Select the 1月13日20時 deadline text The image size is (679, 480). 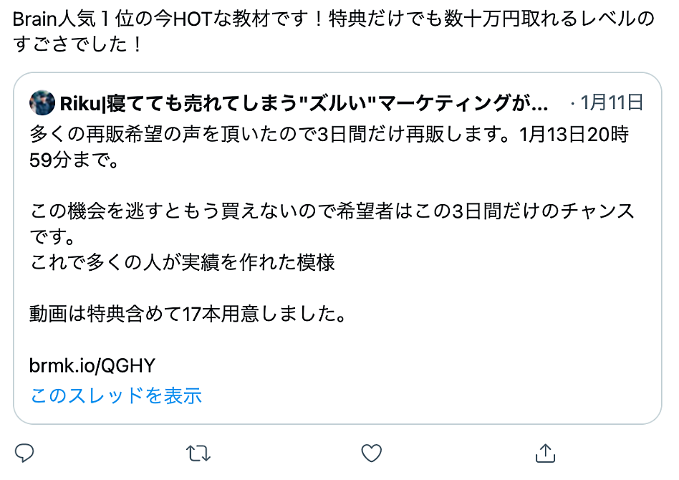coord(574,135)
